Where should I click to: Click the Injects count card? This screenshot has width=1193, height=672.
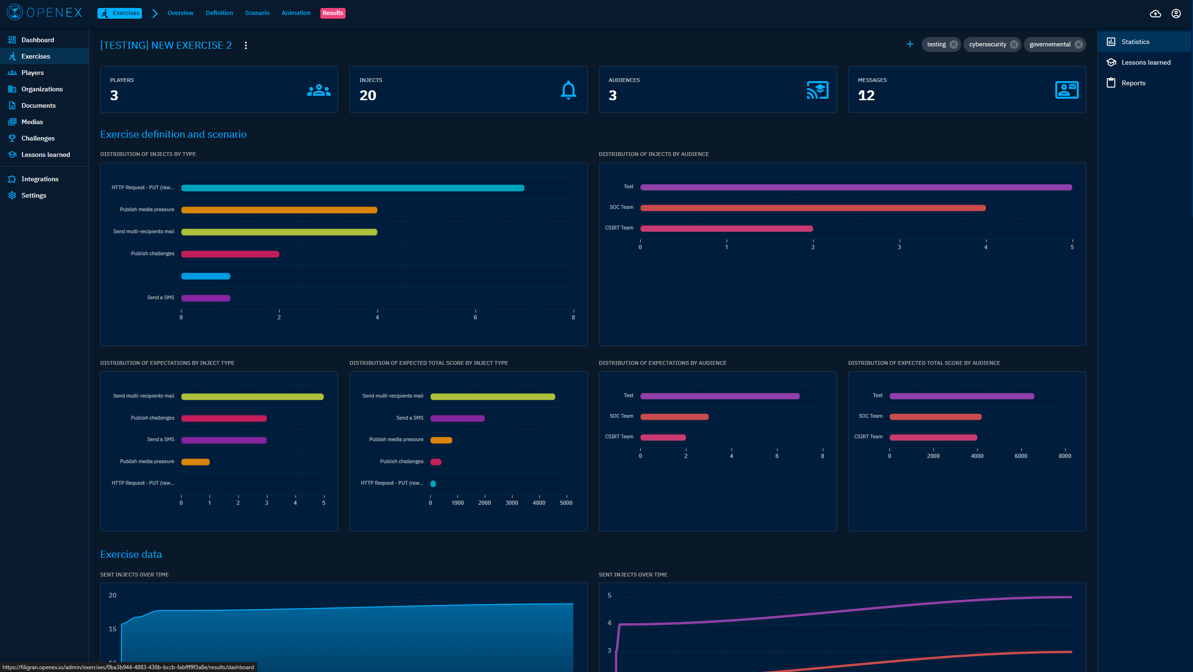point(468,89)
